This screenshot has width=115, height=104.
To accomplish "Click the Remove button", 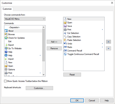I will coord(54,48).
